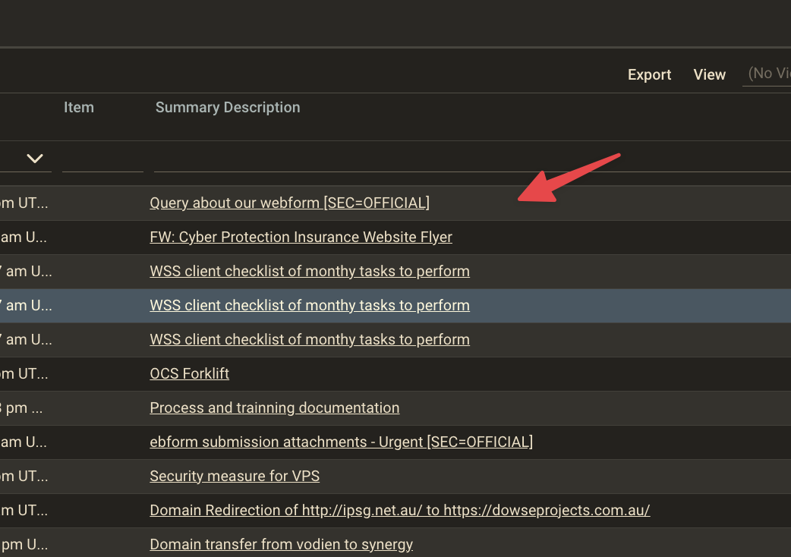Open FW: Cyber Protection Insurance Website Flyer
The width and height of the screenshot is (791, 557).
pyautogui.click(x=301, y=237)
